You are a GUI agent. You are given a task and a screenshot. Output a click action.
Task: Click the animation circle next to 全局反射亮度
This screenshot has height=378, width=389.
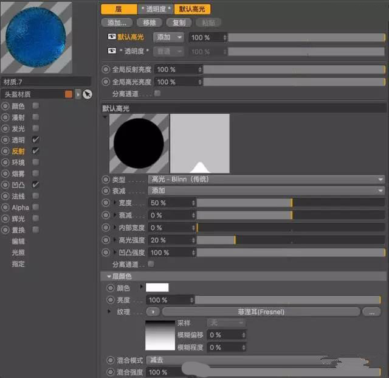(106, 69)
